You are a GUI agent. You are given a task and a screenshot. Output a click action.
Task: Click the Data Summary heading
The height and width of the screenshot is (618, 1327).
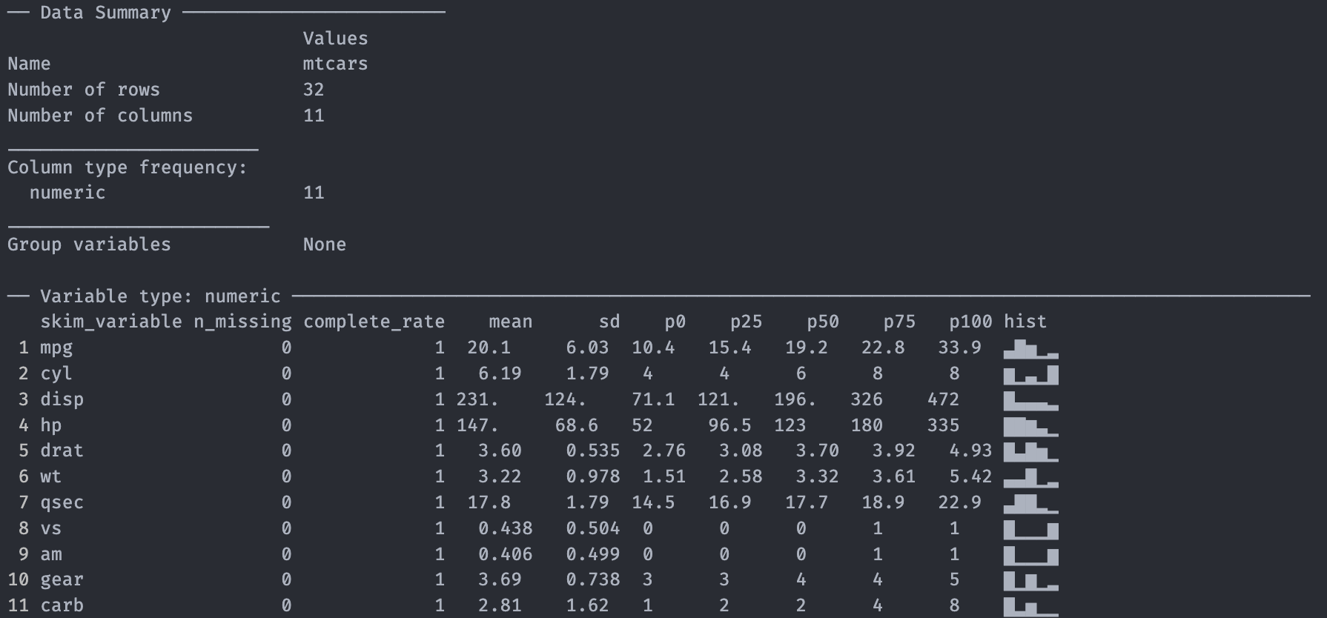[x=105, y=13]
